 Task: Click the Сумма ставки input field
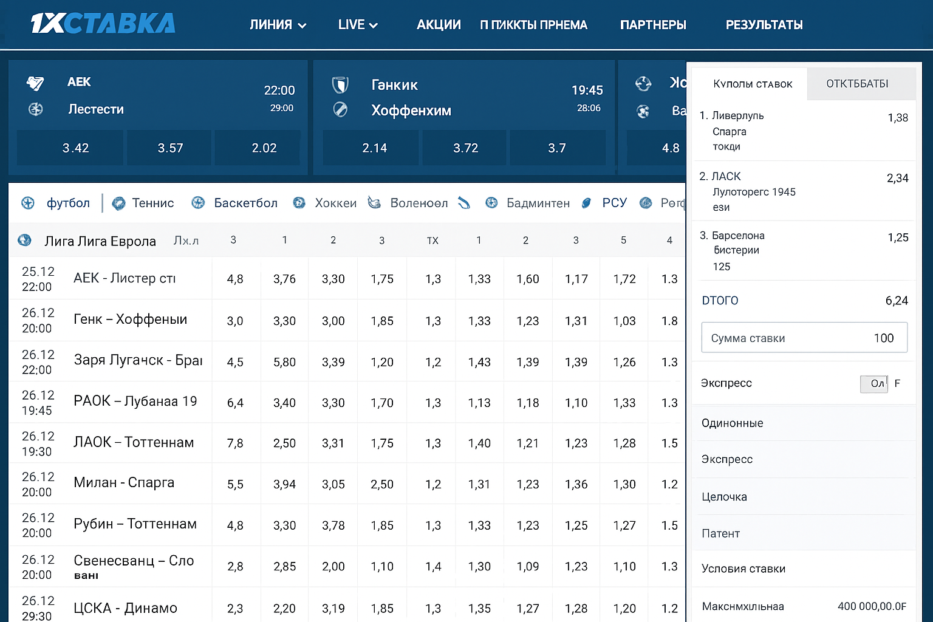(804, 338)
